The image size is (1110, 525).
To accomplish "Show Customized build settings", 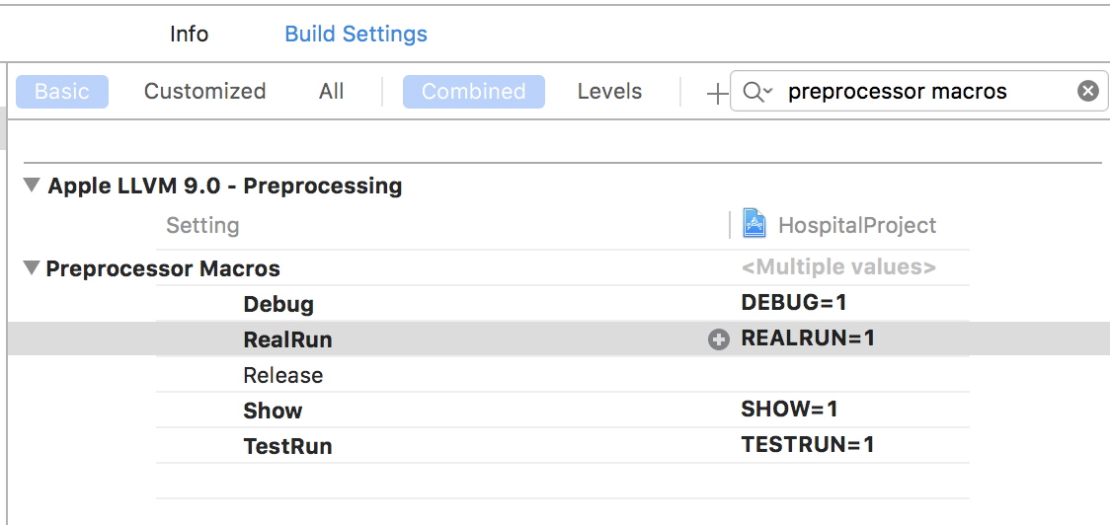I will [204, 91].
